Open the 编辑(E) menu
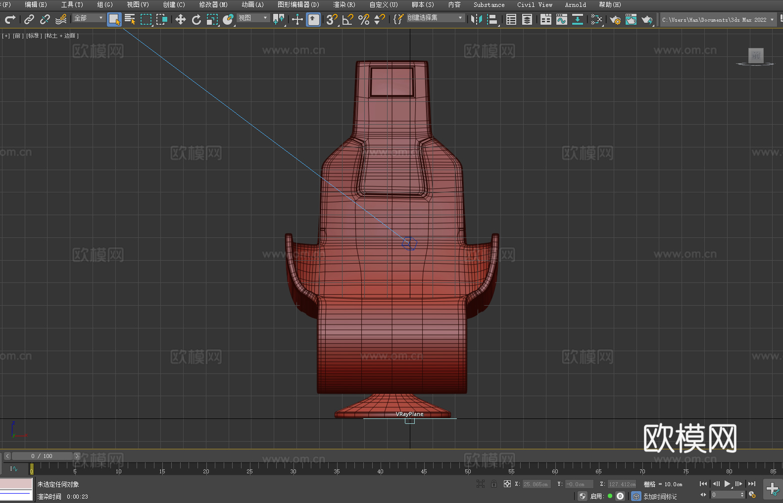Image resolution: width=783 pixels, height=503 pixels. point(36,4)
